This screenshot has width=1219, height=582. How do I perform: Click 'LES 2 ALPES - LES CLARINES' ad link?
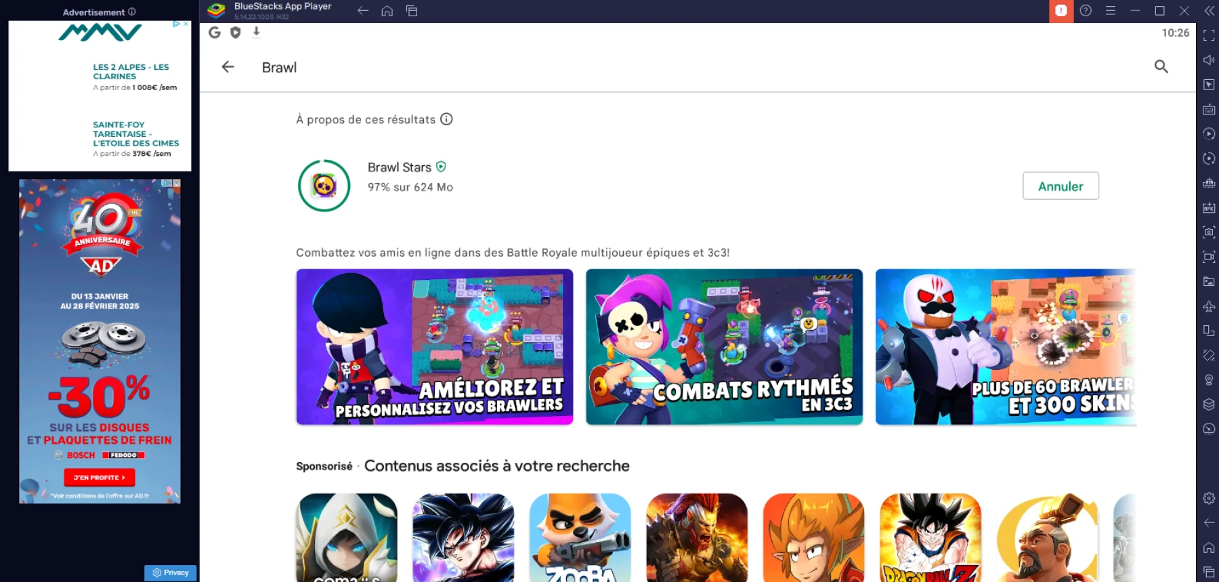click(x=131, y=72)
